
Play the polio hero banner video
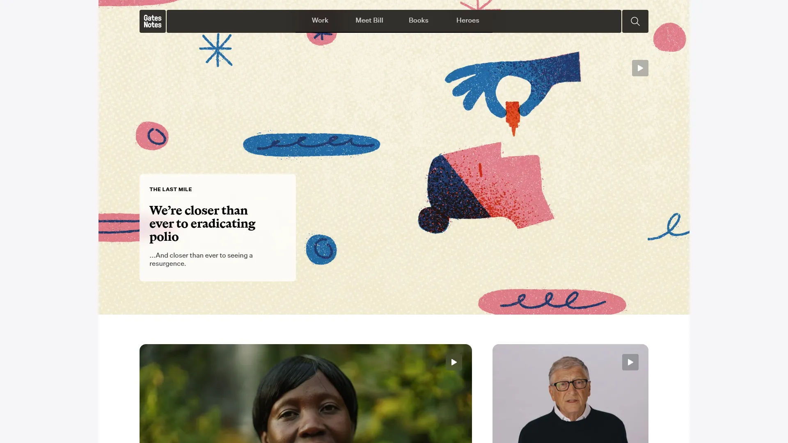(x=640, y=68)
